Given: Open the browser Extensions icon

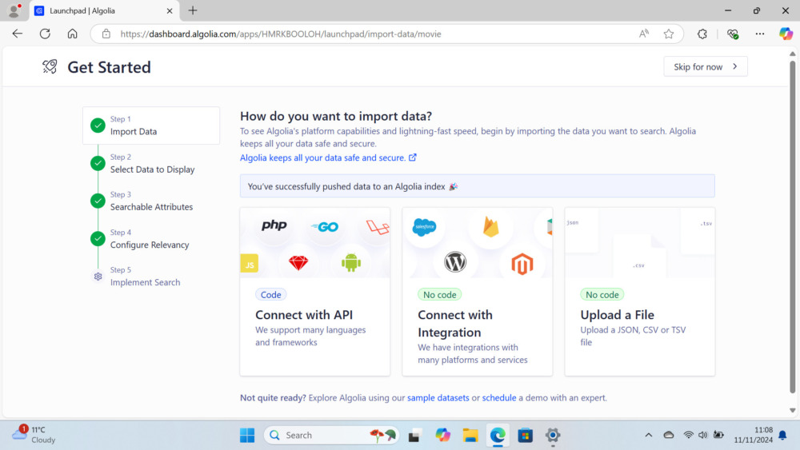Looking at the screenshot, I should pyautogui.click(x=702, y=34).
